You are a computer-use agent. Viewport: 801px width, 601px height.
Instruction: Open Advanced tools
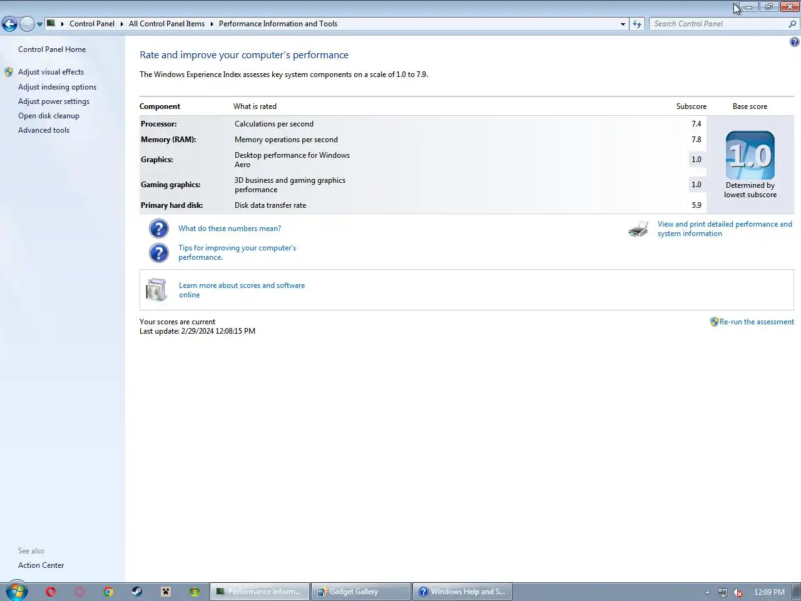pos(44,130)
